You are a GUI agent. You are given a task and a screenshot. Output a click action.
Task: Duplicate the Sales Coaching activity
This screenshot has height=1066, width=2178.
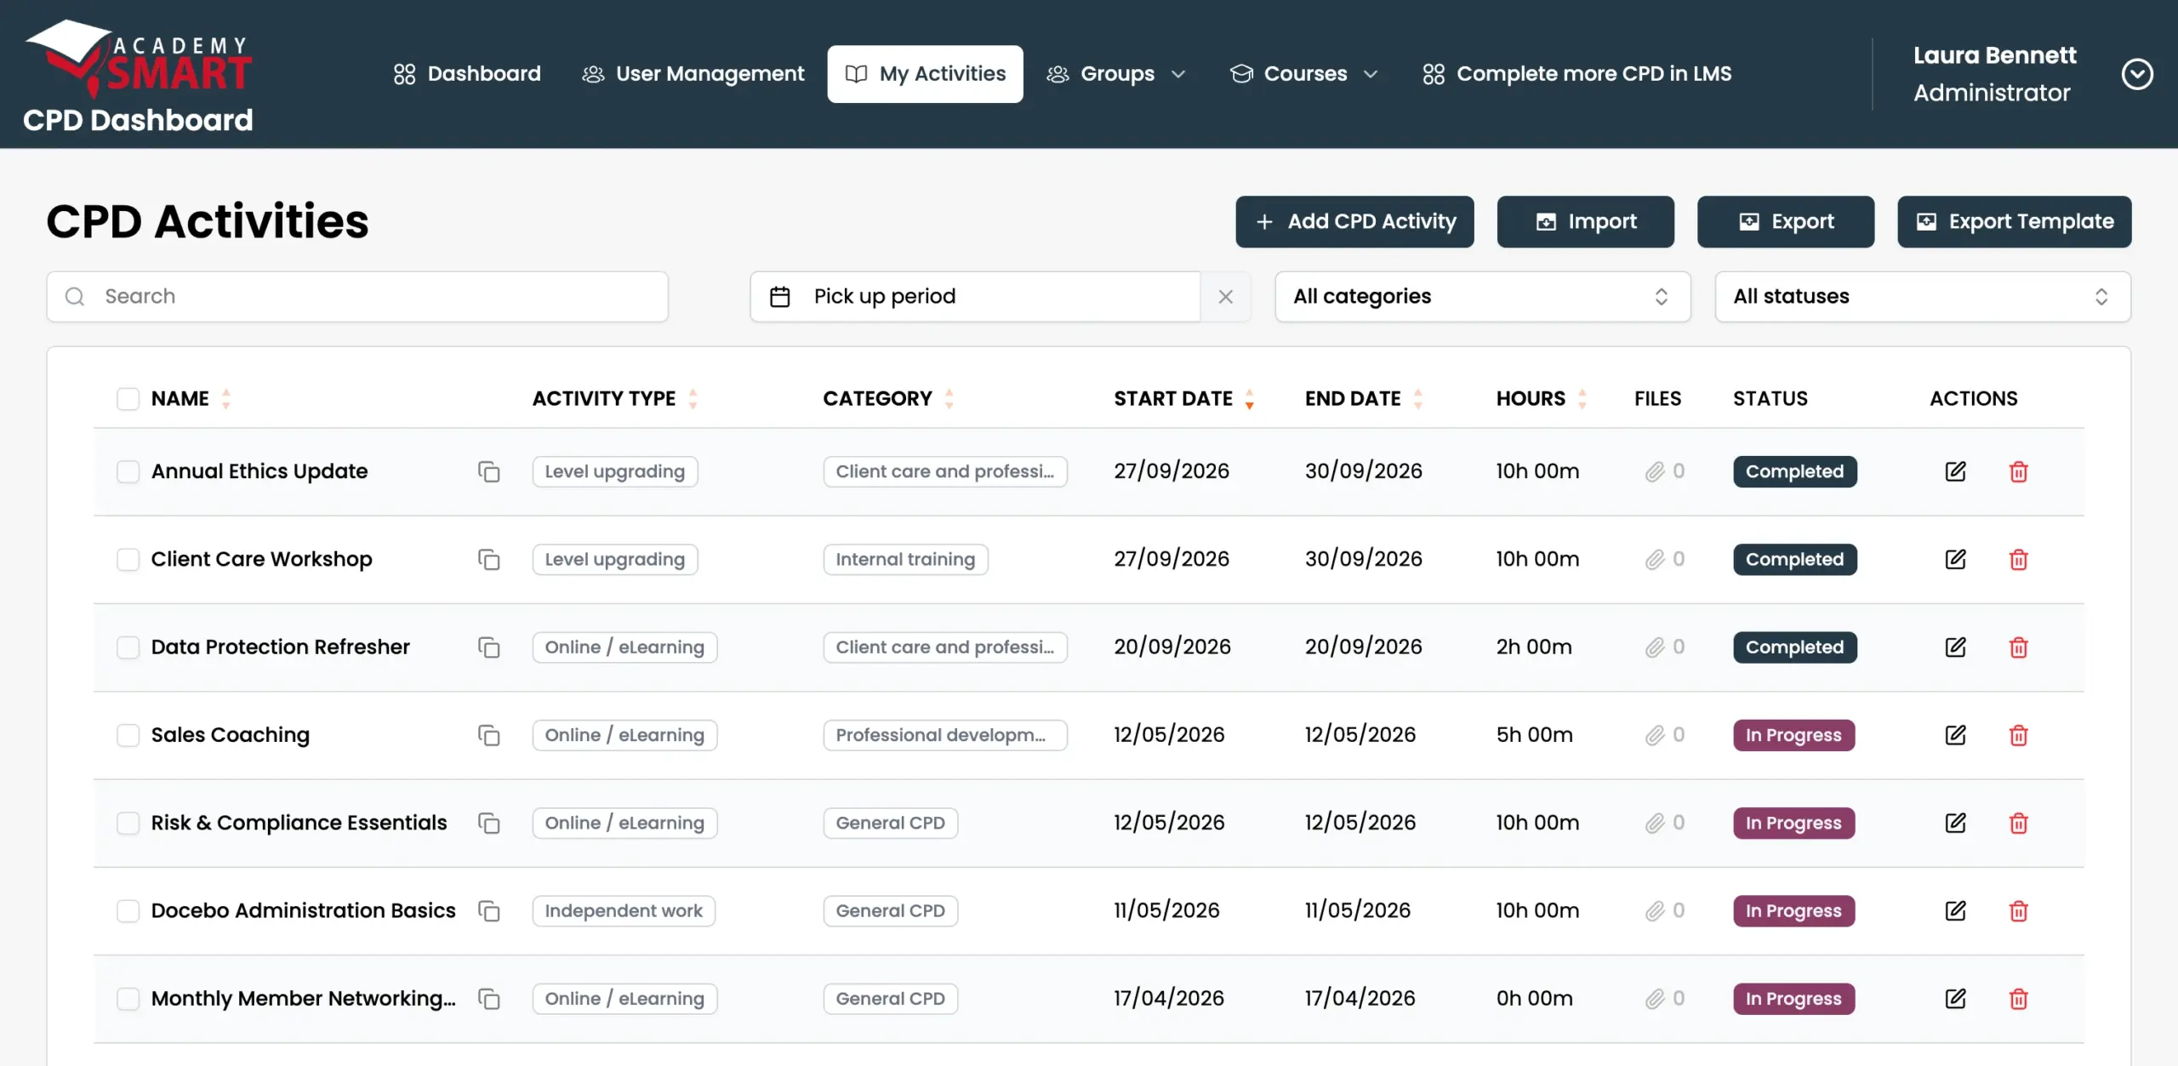[x=488, y=735]
